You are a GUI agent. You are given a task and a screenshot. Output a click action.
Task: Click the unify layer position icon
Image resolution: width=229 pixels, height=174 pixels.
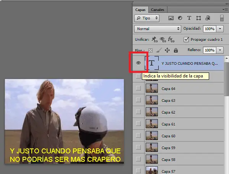(x=154, y=39)
